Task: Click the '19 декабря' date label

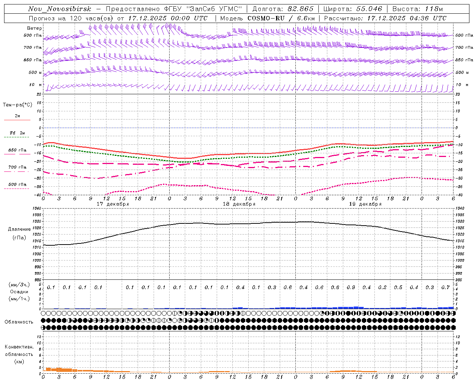Action: tap(365, 204)
